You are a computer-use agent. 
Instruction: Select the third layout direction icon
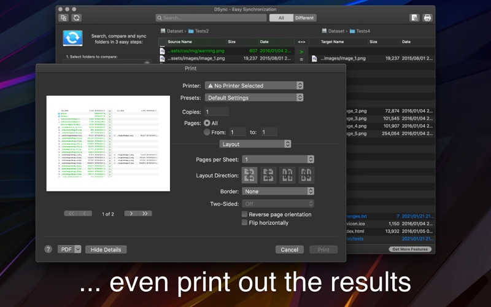(287, 175)
